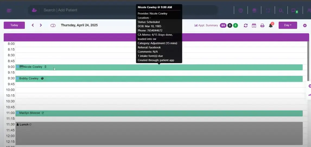The height and width of the screenshot is (147, 311).
Task: Click the Search | Add Patient field
Action: 109,10
